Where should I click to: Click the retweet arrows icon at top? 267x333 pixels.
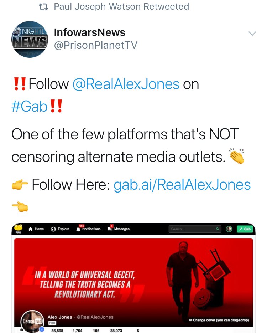tap(43, 7)
